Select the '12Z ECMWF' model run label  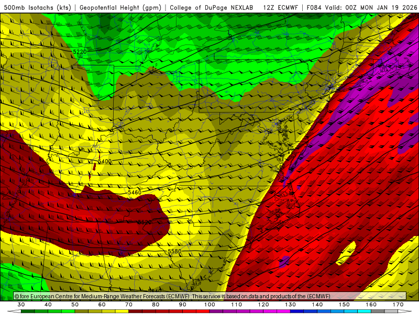pos(280,8)
